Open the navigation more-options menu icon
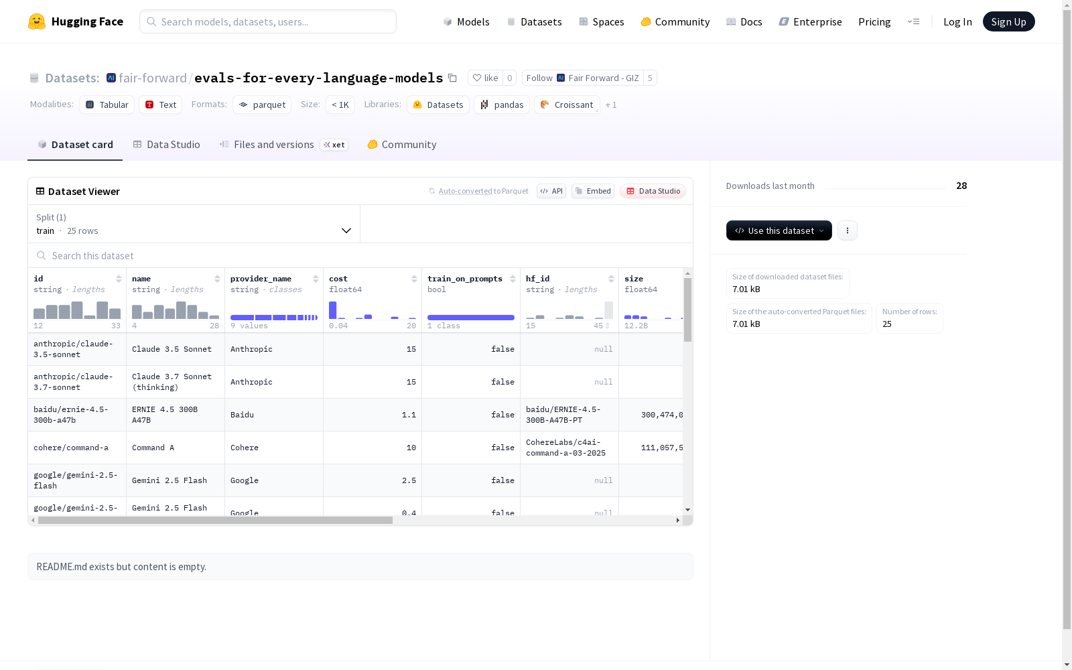Screen dimensions: 1072x670 (913, 21)
